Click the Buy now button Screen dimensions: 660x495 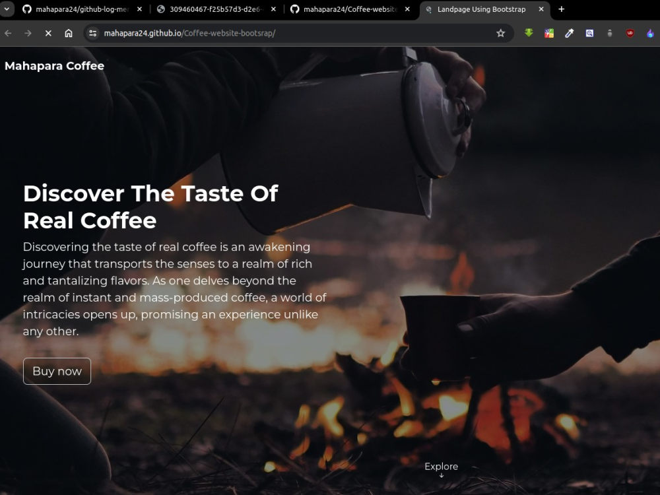click(57, 371)
